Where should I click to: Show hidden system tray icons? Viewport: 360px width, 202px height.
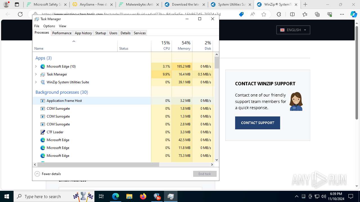coord(296,196)
